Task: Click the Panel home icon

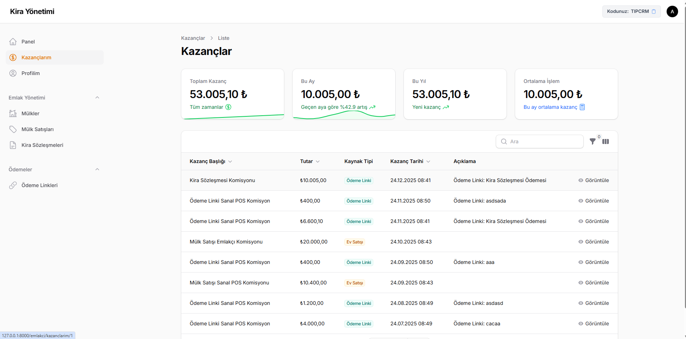Action: point(13,42)
